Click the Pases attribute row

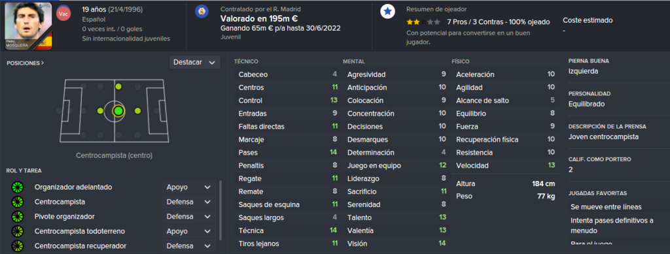coord(288,153)
